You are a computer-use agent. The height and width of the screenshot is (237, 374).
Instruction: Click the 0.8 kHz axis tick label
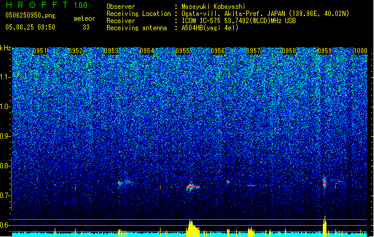(x=5, y=166)
